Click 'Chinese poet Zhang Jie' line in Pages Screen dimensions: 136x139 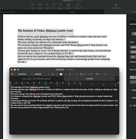coord(64,51)
